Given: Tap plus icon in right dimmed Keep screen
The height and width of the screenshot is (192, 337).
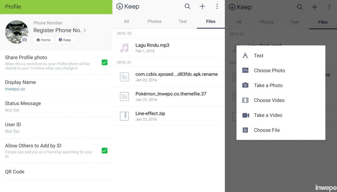Looking at the screenshot, I should pos(314,7).
